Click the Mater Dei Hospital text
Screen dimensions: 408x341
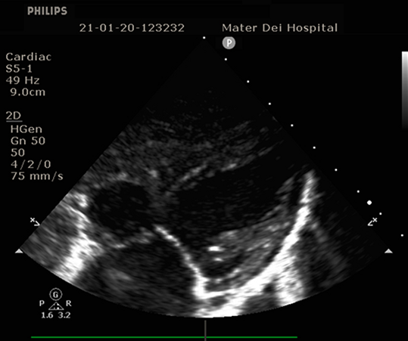[280, 27]
